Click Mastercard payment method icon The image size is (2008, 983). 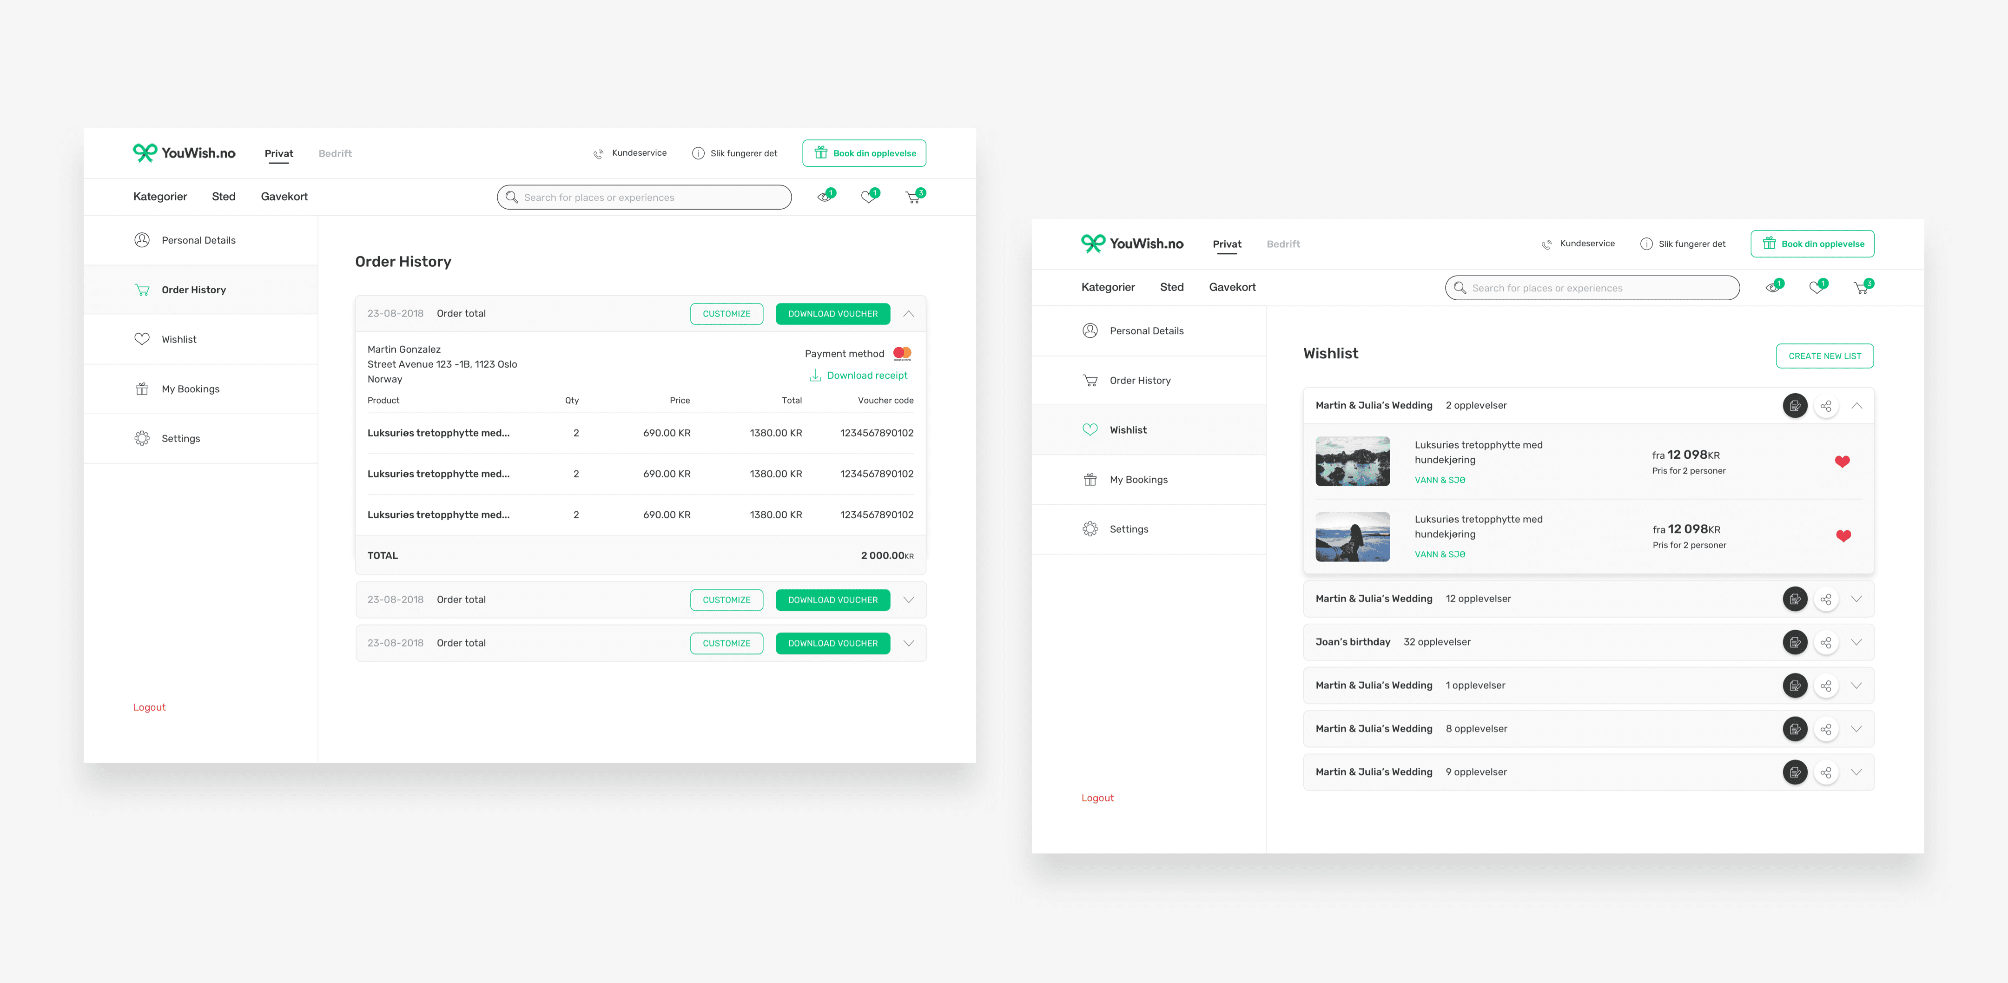(902, 353)
